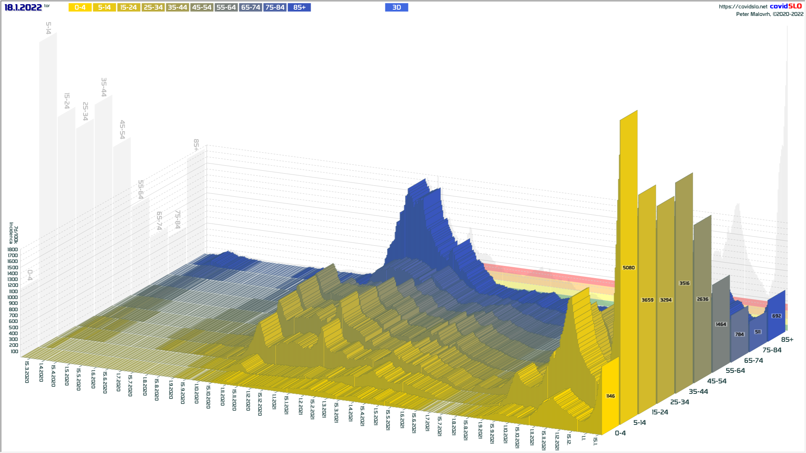806x453 pixels.
Task: Toggle the 5-14 age group button
Action: pos(104,8)
